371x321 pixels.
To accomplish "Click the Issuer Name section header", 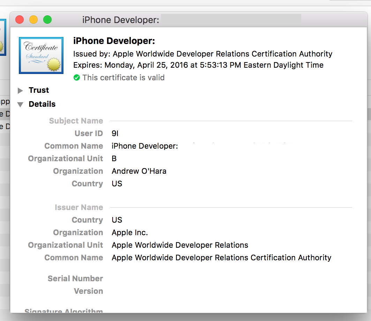I will click(x=79, y=207).
